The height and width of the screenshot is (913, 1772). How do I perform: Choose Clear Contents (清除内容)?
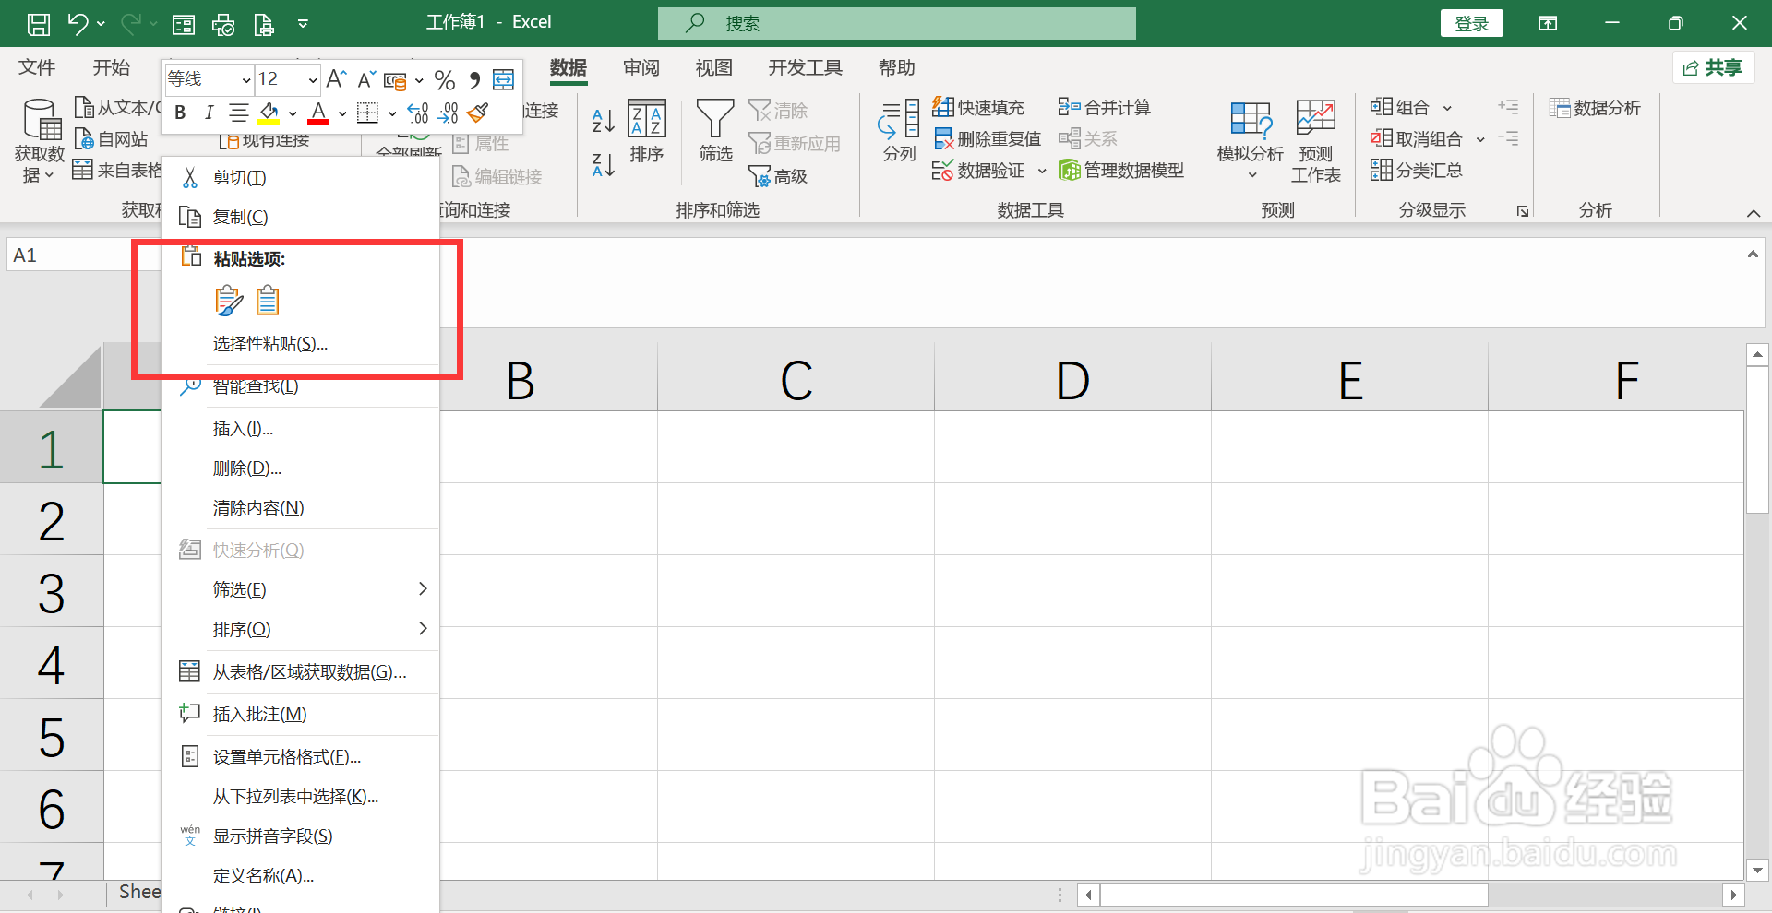(300, 508)
